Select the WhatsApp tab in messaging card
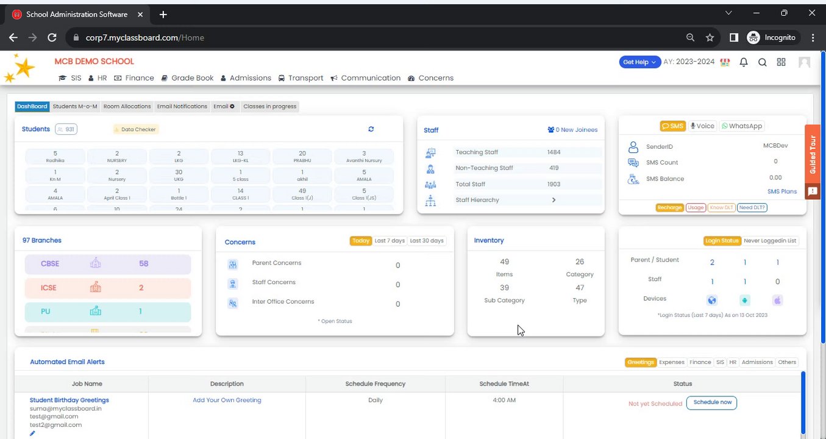 (x=742, y=126)
